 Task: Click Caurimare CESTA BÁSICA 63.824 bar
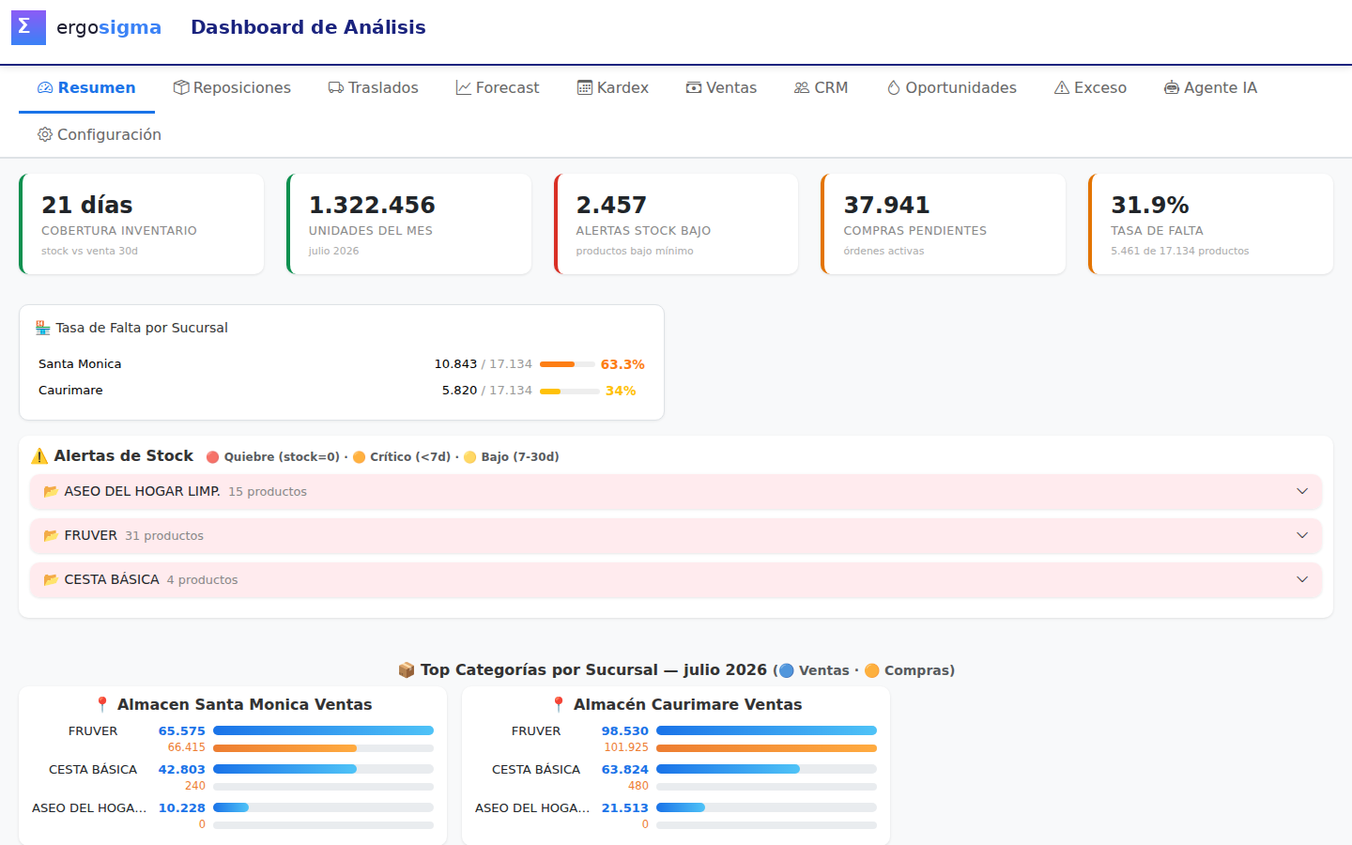click(x=766, y=769)
